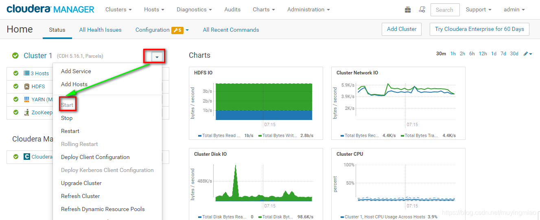Viewport: 540px width, 220px height.
Task: Open the Charts menu
Action: [264, 9]
